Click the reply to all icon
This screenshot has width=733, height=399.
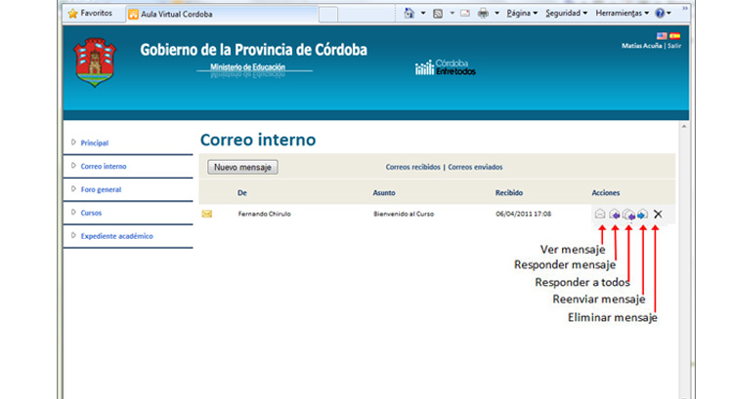coord(628,214)
